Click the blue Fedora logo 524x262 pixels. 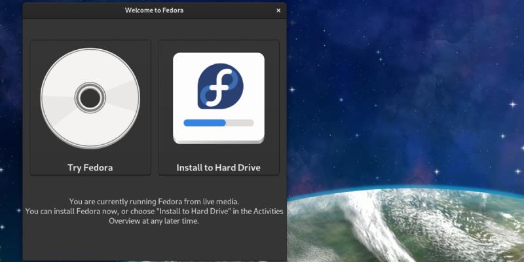(219, 86)
